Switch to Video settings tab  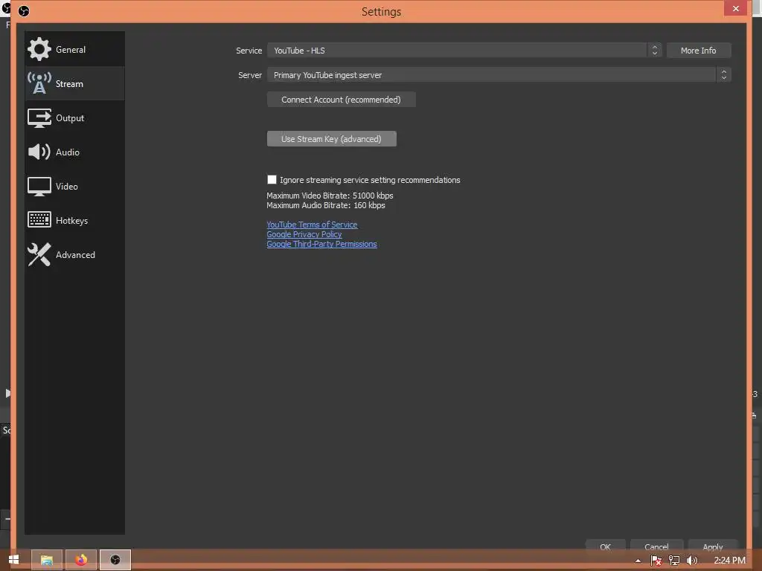(x=75, y=187)
